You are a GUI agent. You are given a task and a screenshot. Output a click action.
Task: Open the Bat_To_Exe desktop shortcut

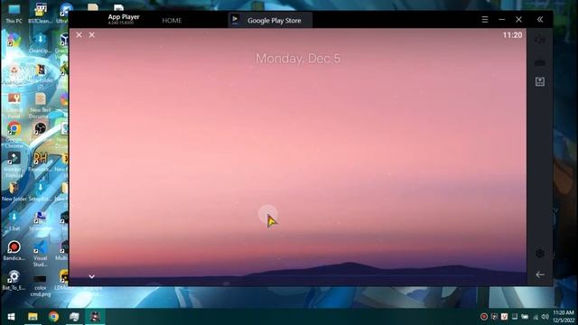coord(14,280)
